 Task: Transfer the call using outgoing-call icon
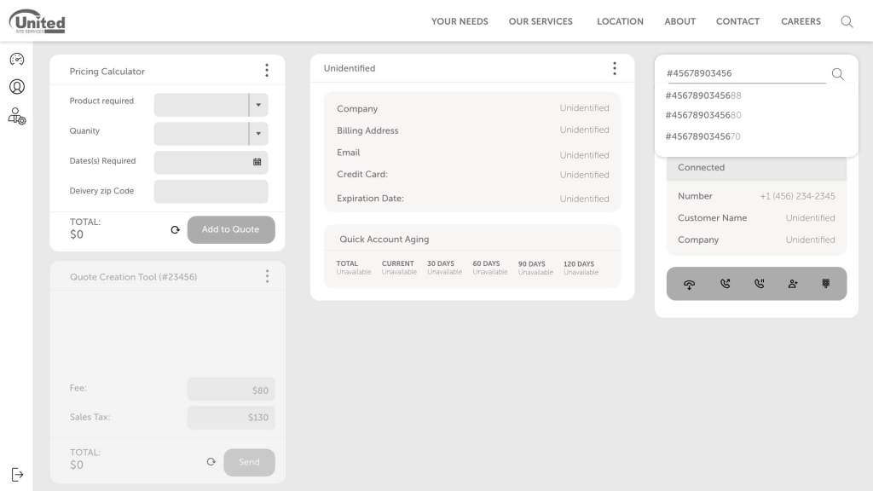725,284
